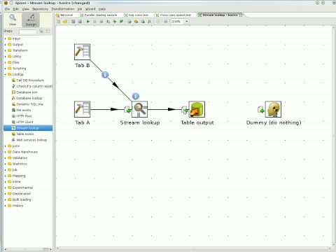Open the Transformation menu
Image resolution: width=336 pixels, height=252 pixels.
63,9
